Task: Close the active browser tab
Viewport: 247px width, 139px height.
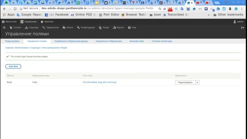Action: click(x=192, y=3)
